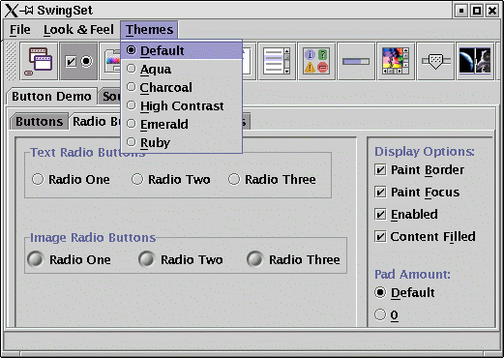Select text radio button Radio Two
Viewport: 504px width, 358px height.
(171, 179)
